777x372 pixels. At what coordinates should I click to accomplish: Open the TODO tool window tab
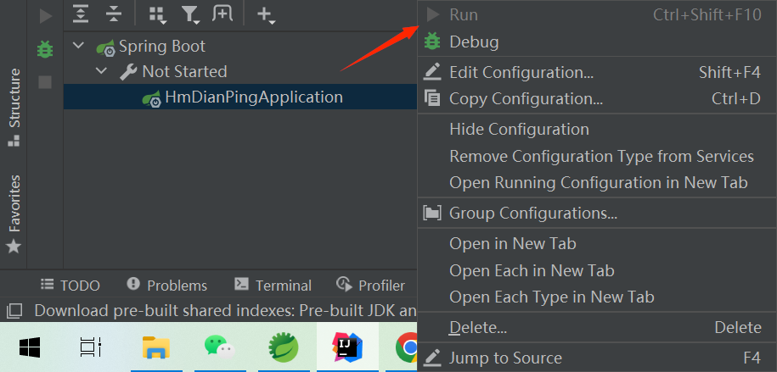pos(70,285)
